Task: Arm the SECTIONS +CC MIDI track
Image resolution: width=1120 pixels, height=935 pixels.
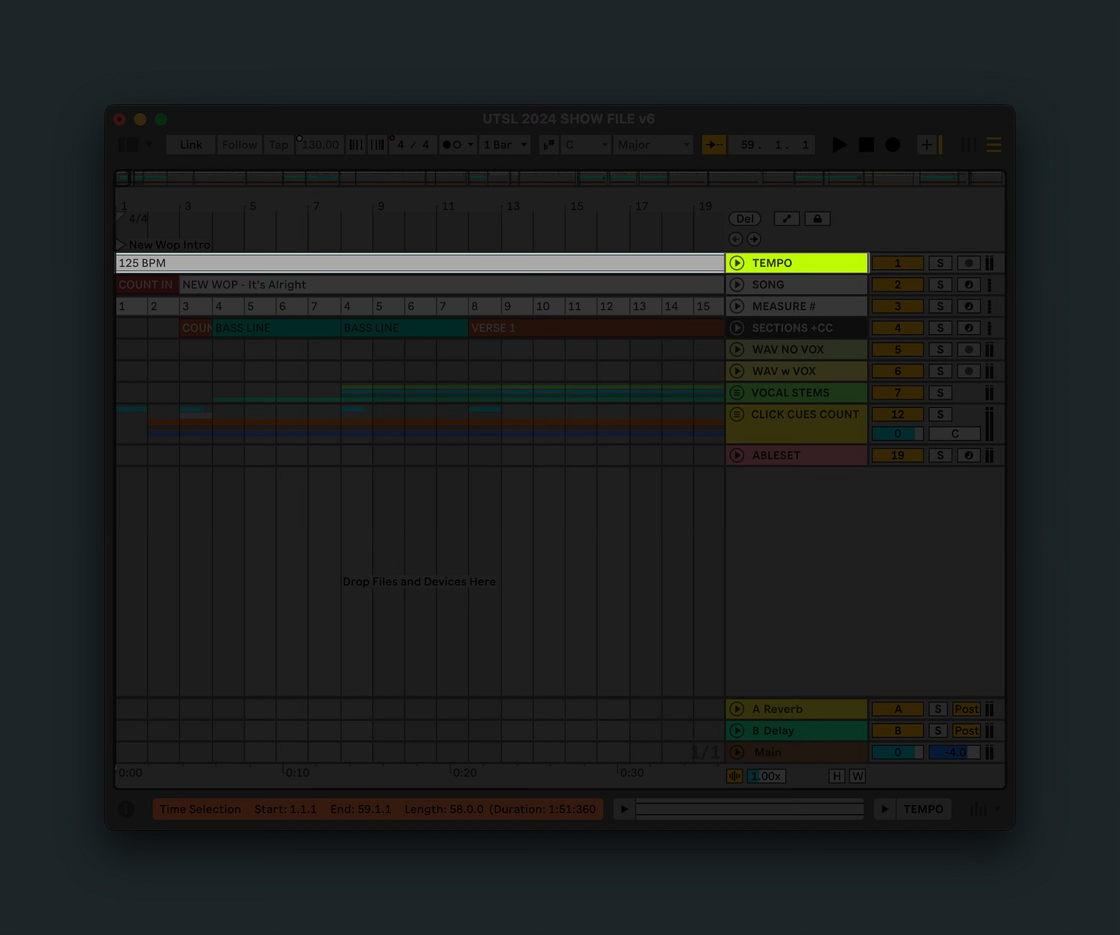Action: tap(968, 328)
